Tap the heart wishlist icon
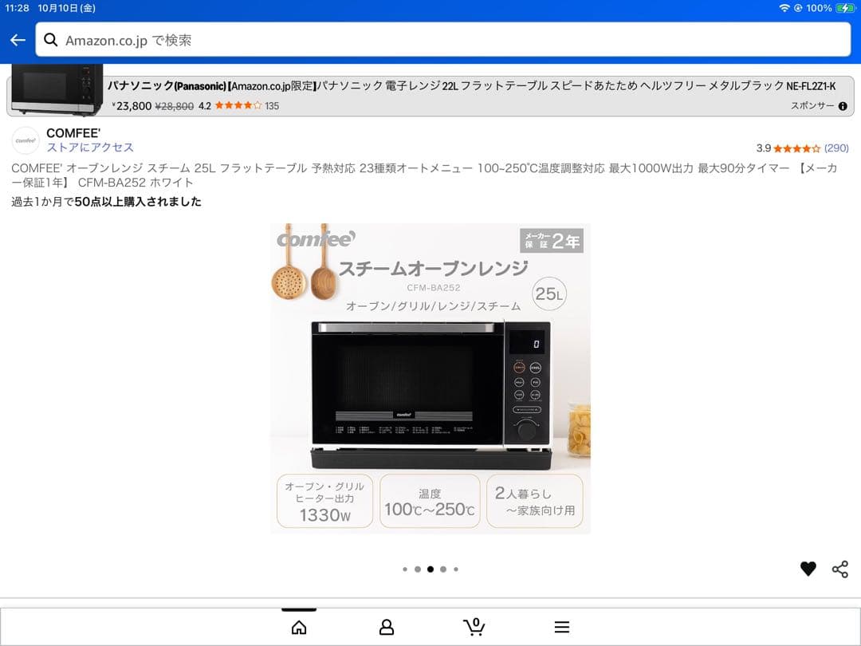 (808, 569)
